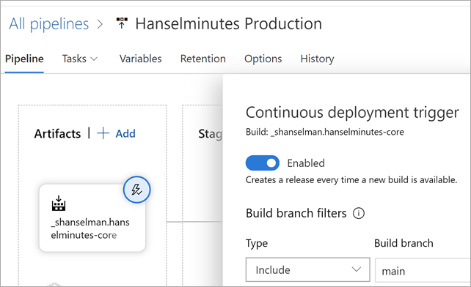This screenshot has width=471, height=287.
Task: Click the Build branch field showing main
Action: (x=423, y=271)
